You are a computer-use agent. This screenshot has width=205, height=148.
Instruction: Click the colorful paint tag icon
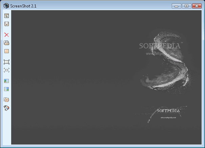point(6,108)
